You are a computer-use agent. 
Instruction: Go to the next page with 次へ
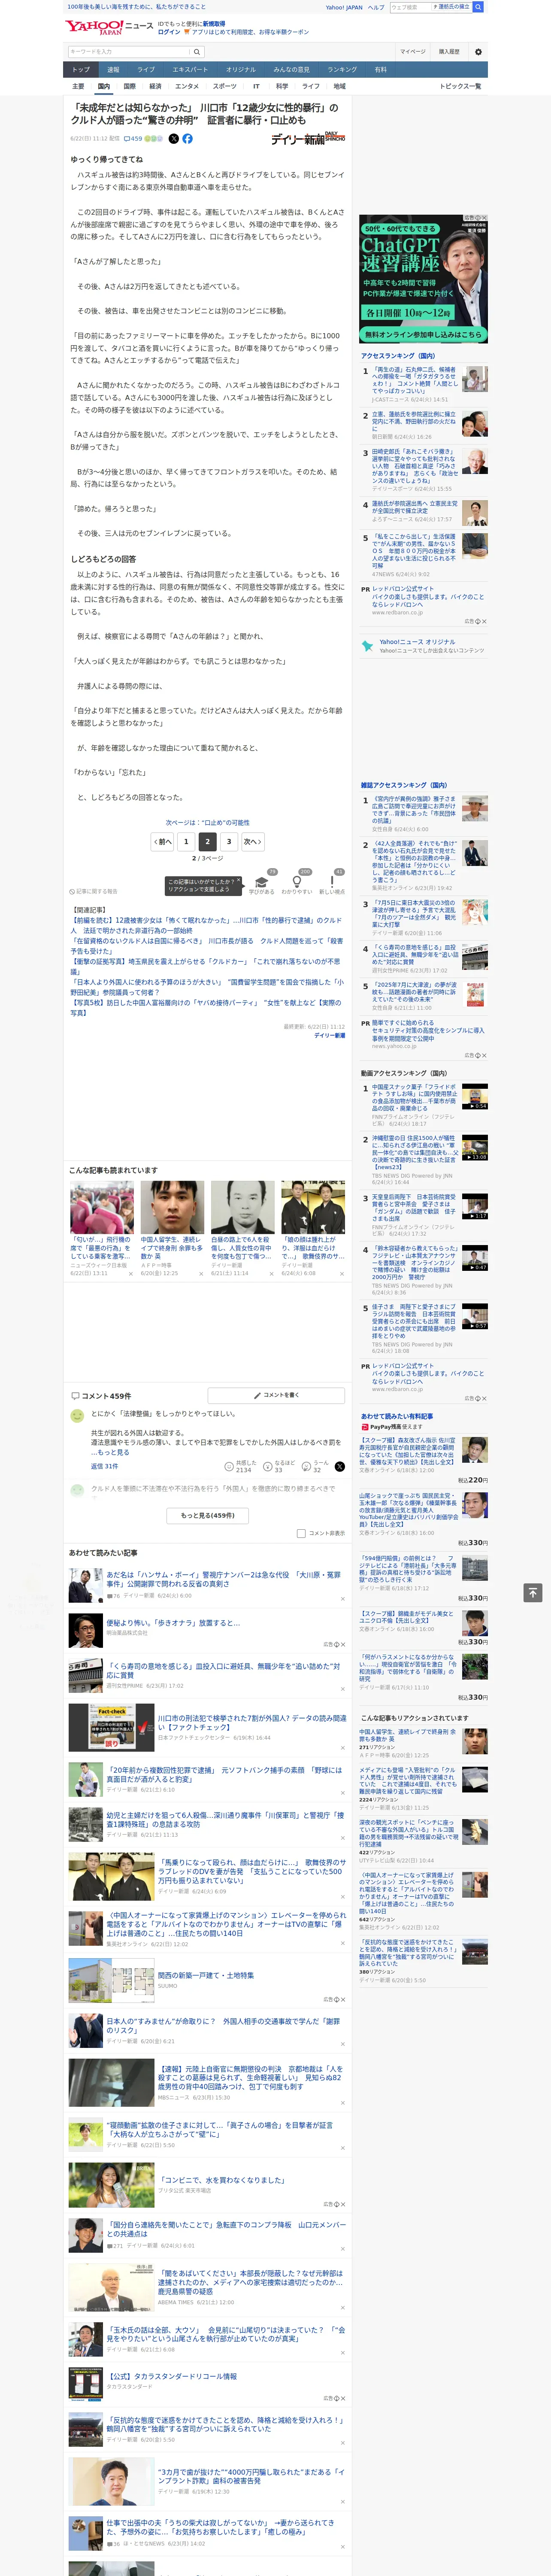point(253,841)
